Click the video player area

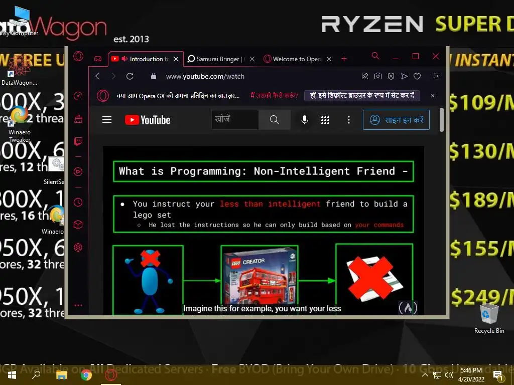pos(263,231)
